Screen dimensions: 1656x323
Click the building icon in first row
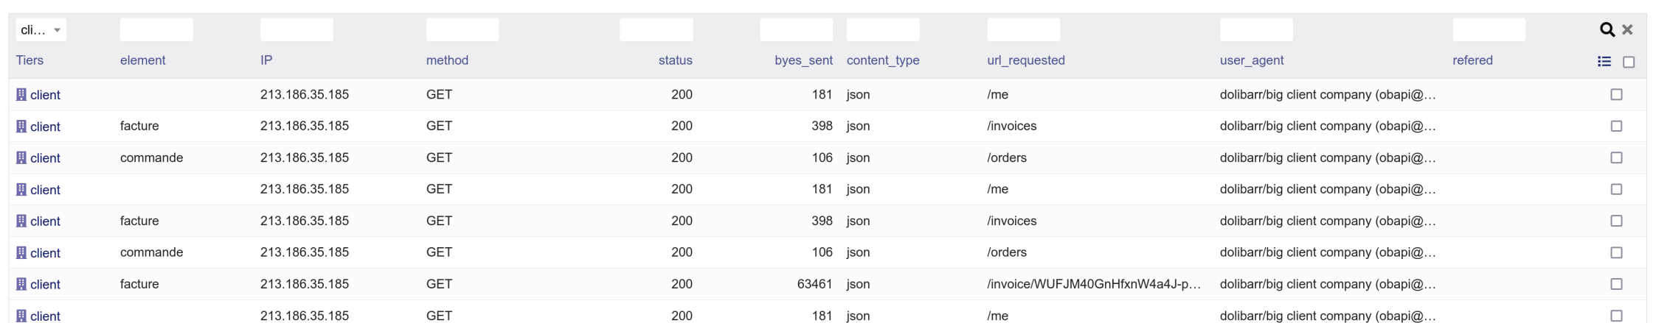21,95
